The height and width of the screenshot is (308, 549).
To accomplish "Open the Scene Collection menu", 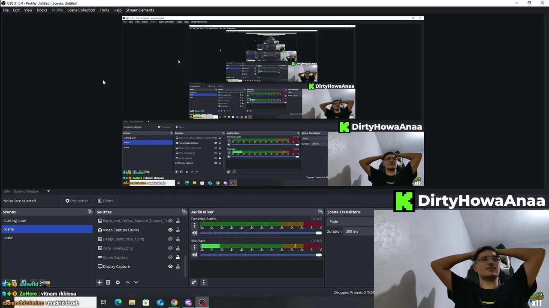I will 81,10.
